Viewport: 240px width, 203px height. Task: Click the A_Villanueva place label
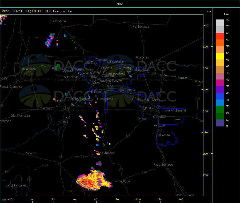pos(139,27)
